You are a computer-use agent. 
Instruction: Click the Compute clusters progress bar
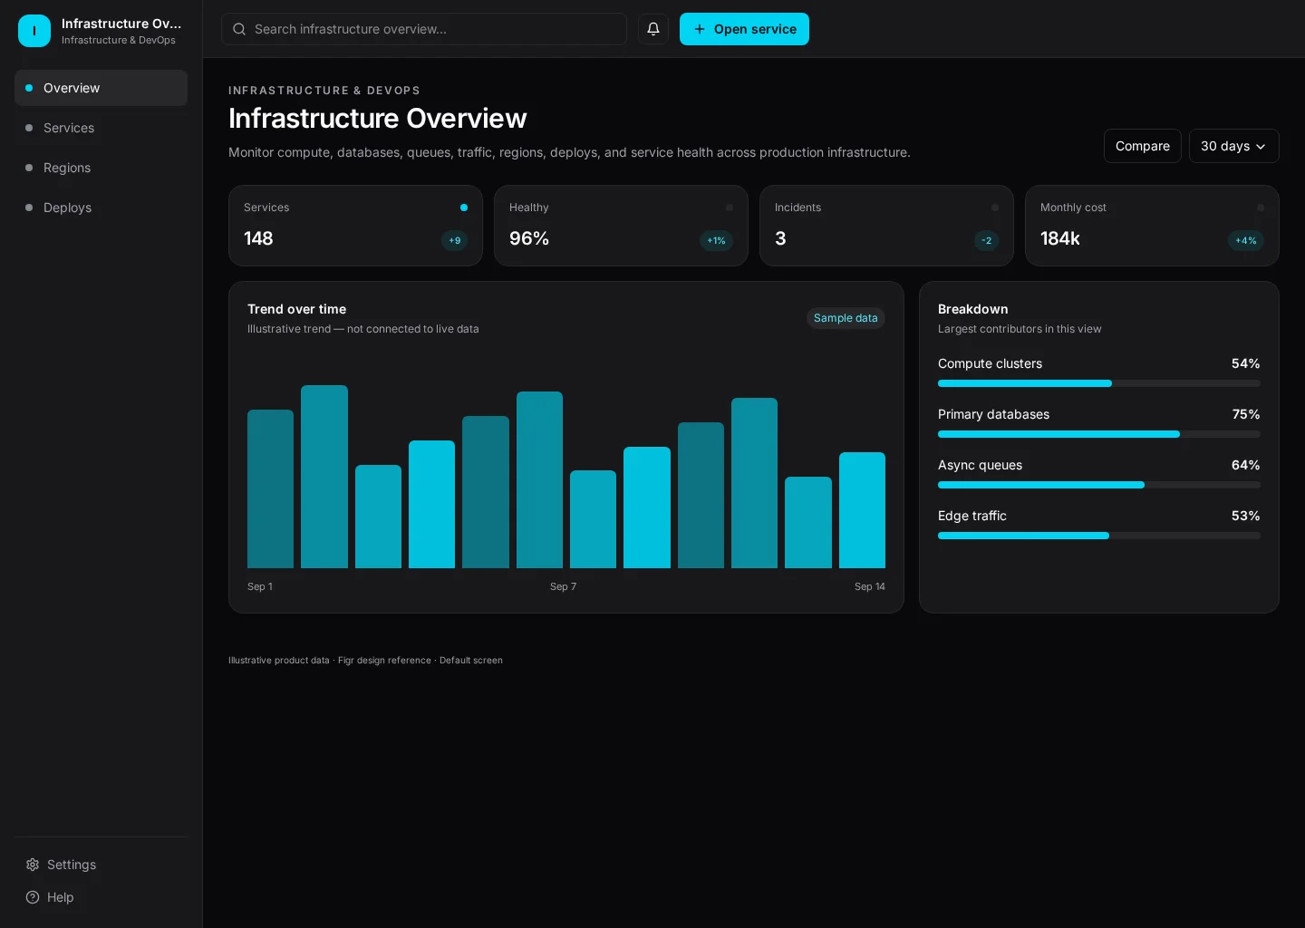pos(1099,383)
